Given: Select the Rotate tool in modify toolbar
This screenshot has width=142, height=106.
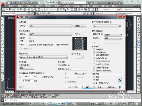Looking at the screenshot, I should click(139, 38).
